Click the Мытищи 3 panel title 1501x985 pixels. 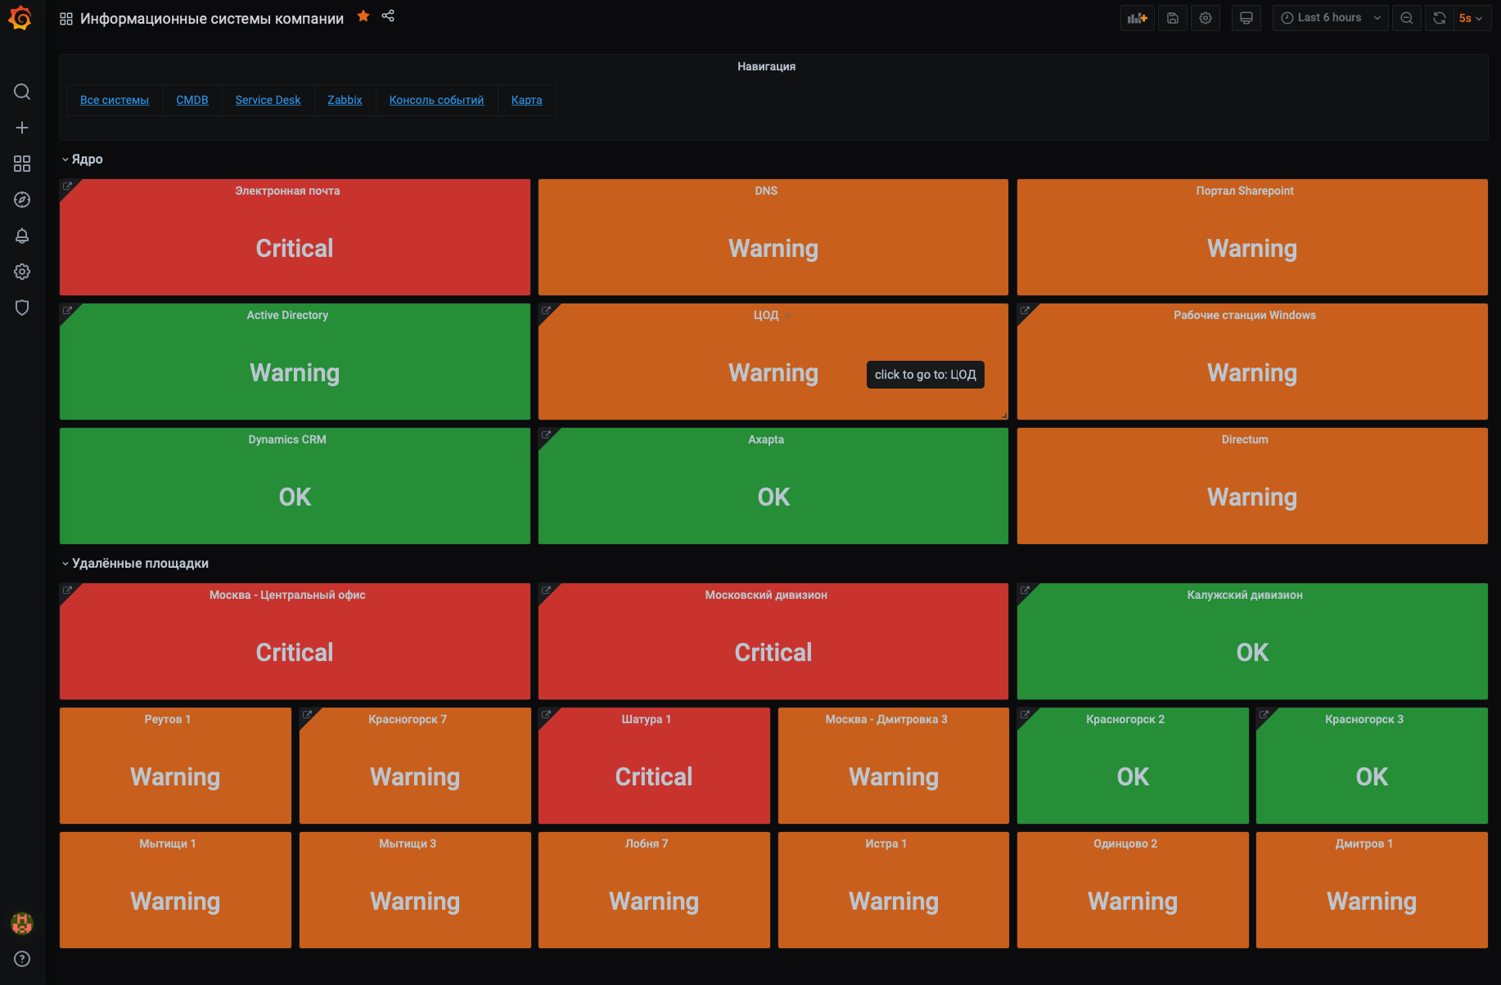(408, 843)
